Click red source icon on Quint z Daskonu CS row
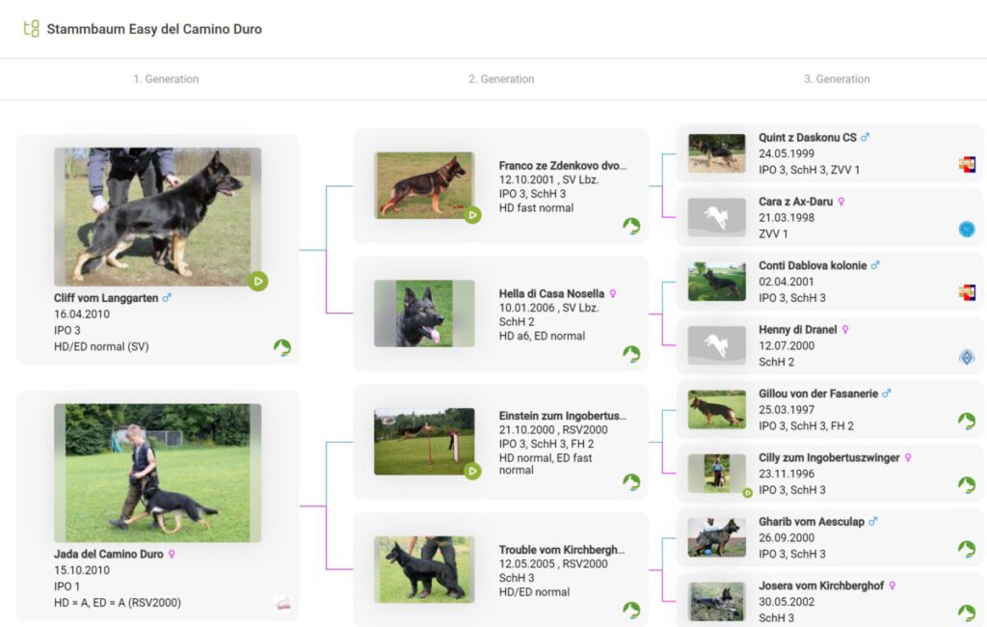Image resolution: width=987 pixels, height=627 pixels. tap(967, 165)
